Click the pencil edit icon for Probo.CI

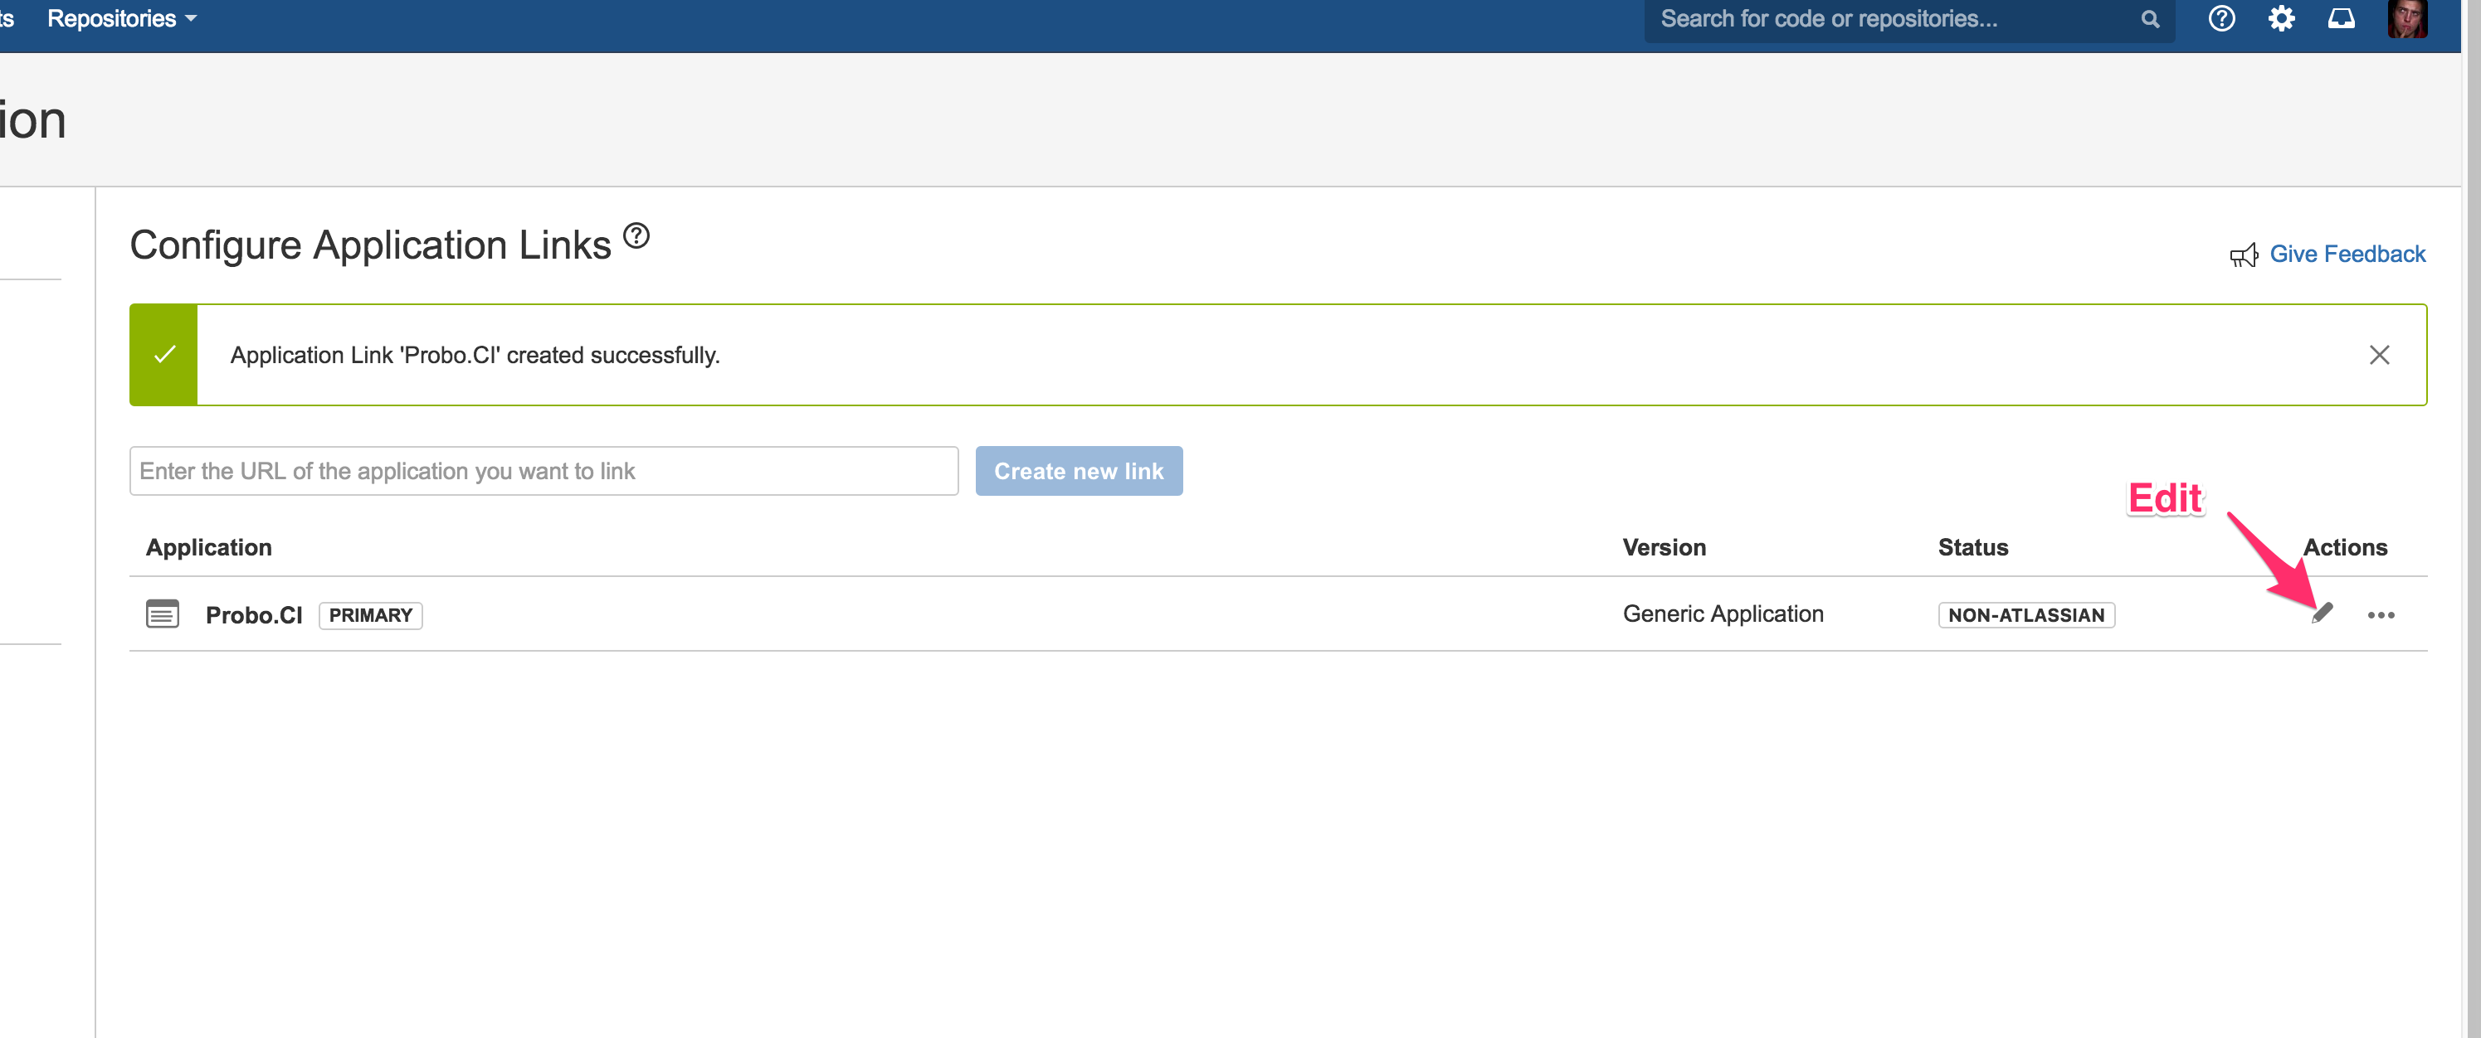[x=2322, y=613]
